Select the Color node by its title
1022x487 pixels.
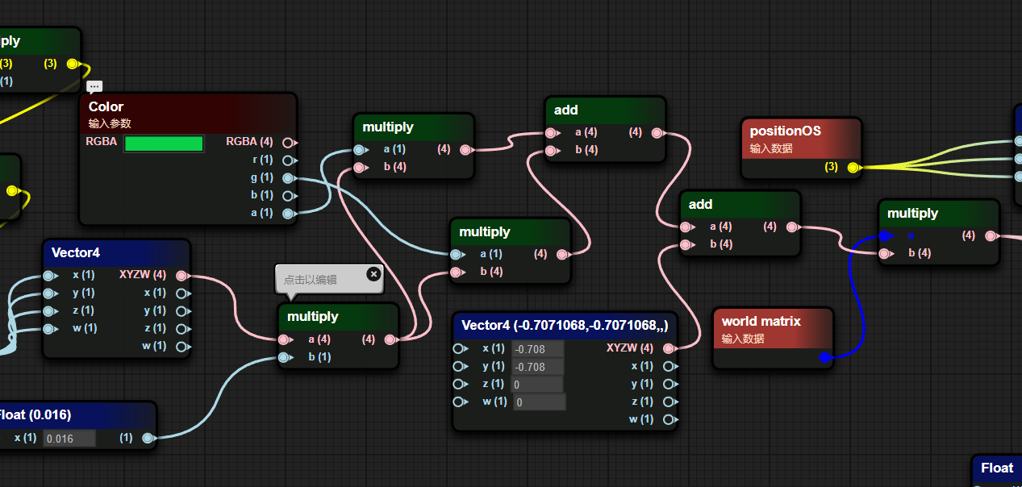[106, 106]
